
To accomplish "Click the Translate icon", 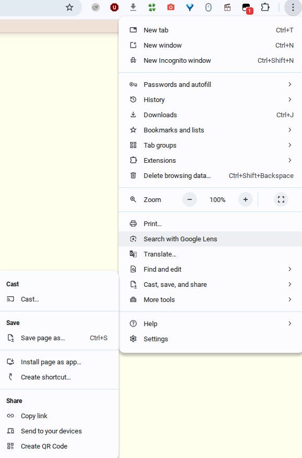I will point(133,254).
